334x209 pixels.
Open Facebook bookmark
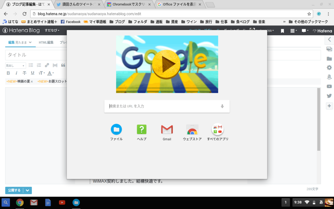click(x=70, y=22)
